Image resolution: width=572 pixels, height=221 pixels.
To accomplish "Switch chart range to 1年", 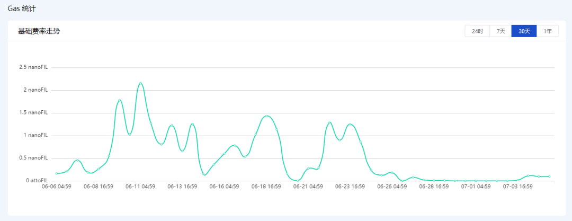I will (x=548, y=31).
